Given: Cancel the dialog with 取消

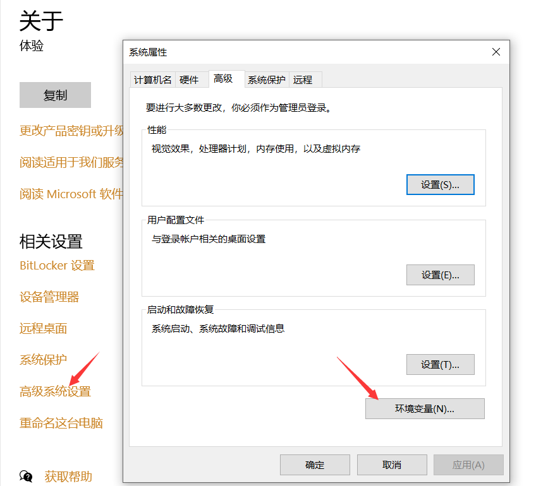Looking at the screenshot, I should point(391,465).
